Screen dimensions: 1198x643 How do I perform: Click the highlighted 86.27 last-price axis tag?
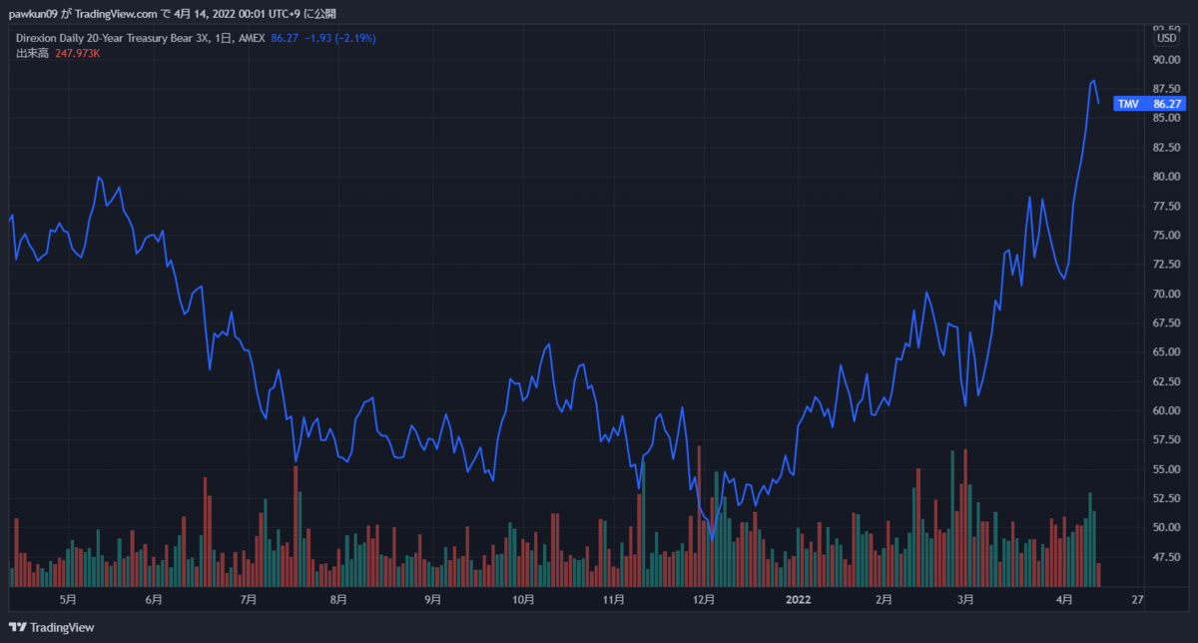pyautogui.click(x=1168, y=104)
